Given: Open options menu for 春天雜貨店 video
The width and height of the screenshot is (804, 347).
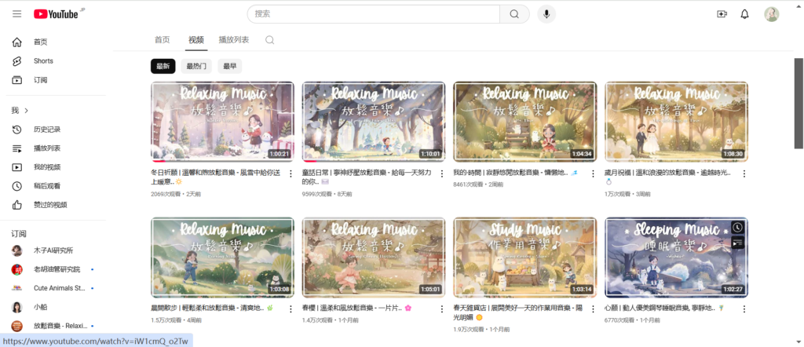Looking at the screenshot, I should [594, 309].
